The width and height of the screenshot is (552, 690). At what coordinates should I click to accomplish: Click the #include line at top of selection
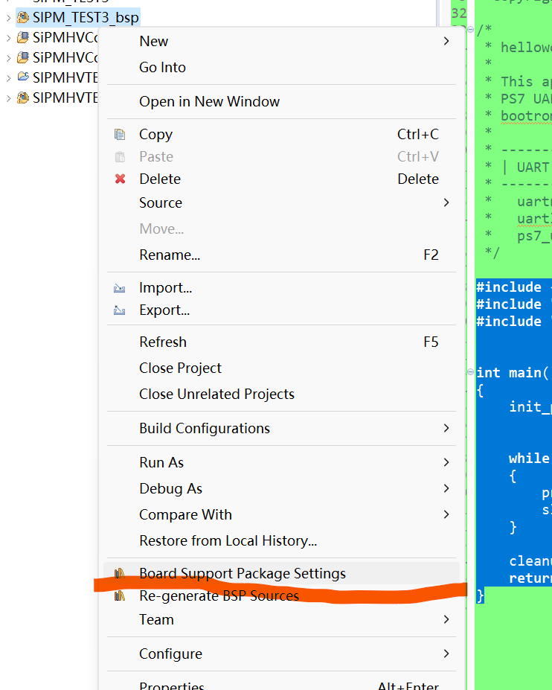[x=514, y=287]
